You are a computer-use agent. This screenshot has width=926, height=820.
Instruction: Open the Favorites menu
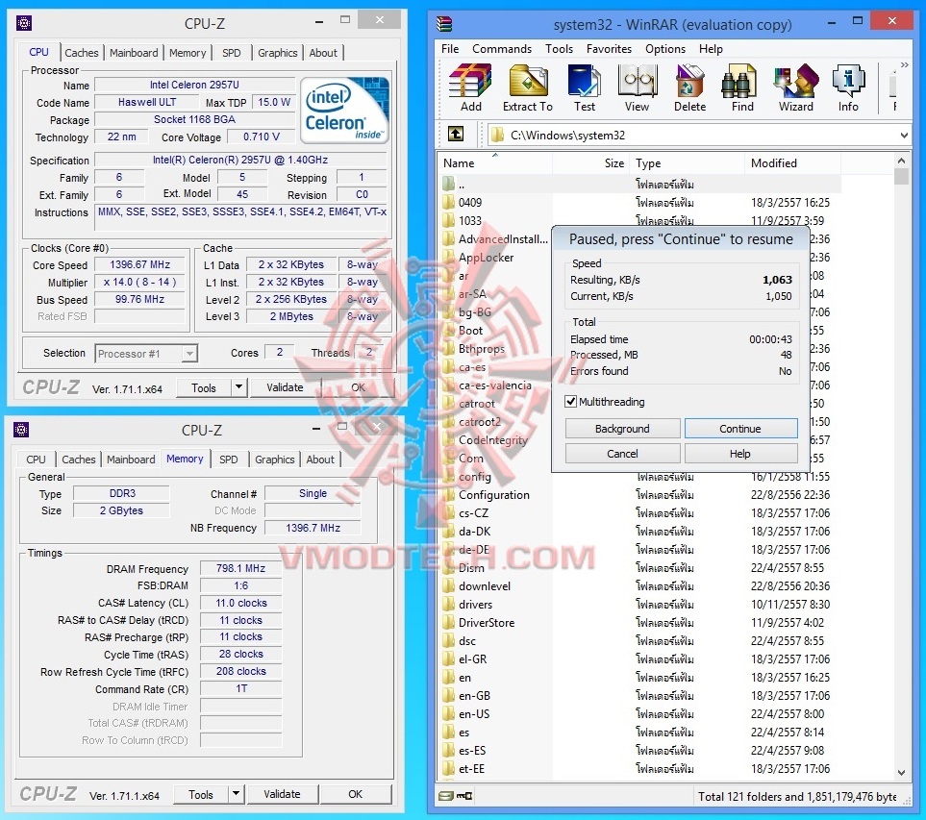(x=609, y=48)
